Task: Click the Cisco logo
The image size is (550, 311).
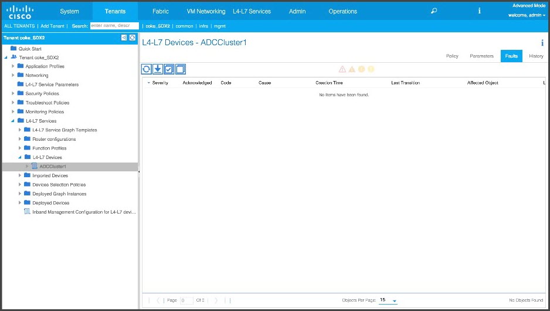Action: [20, 12]
